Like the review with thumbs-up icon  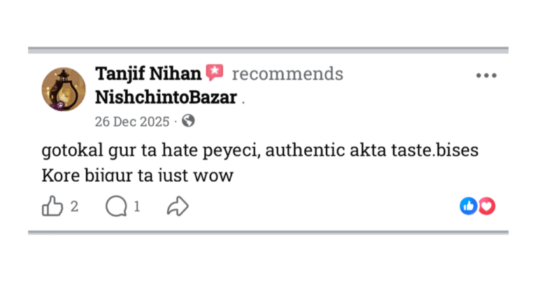point(52,206)
